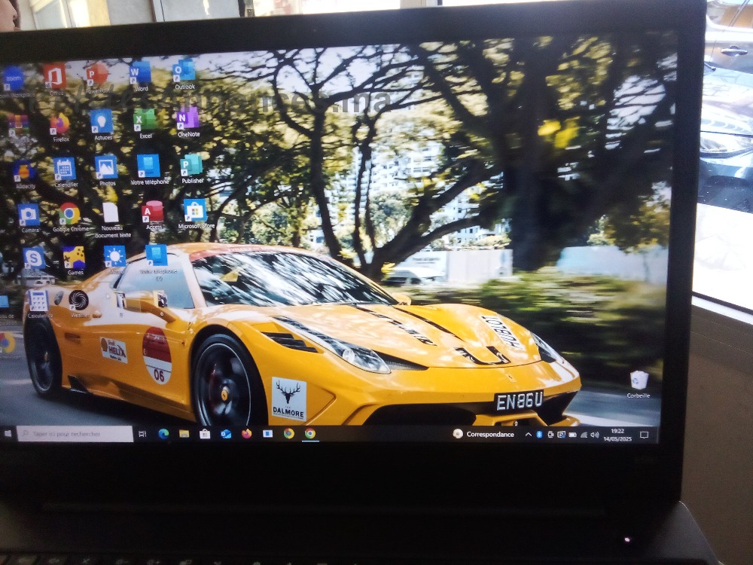Open the Correspondance news widget
Image resolution: width=753 pixels, height=565 pixels.
tap(483, 434)
